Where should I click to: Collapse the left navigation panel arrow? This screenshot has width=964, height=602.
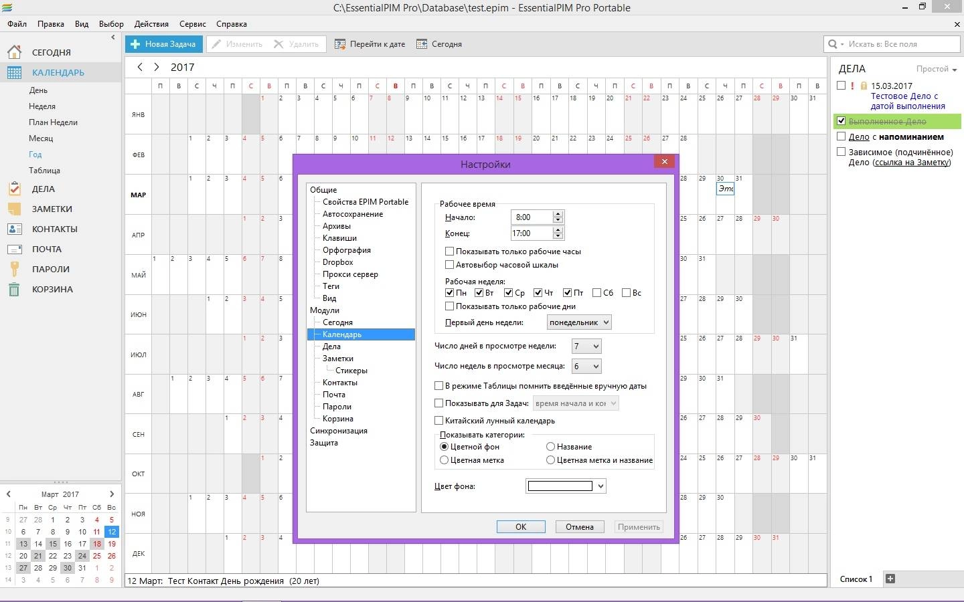[x=113, y=37]
